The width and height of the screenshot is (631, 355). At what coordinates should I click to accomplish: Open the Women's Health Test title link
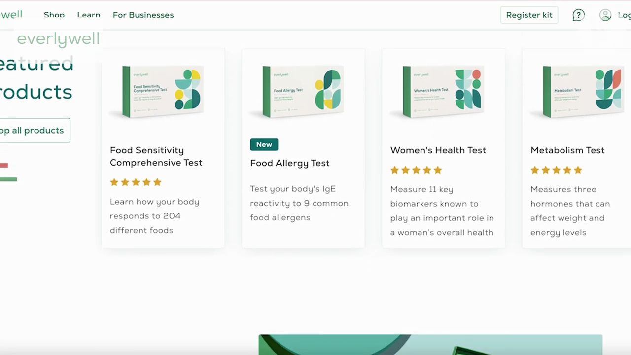(438, 150)
